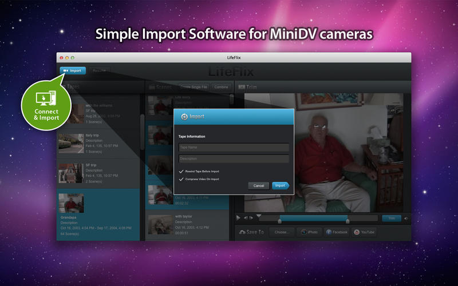The height and width of the screenshot is (286, 458).
Task: Click the Import camera button in the toolbar
Action: pos(73,71)
